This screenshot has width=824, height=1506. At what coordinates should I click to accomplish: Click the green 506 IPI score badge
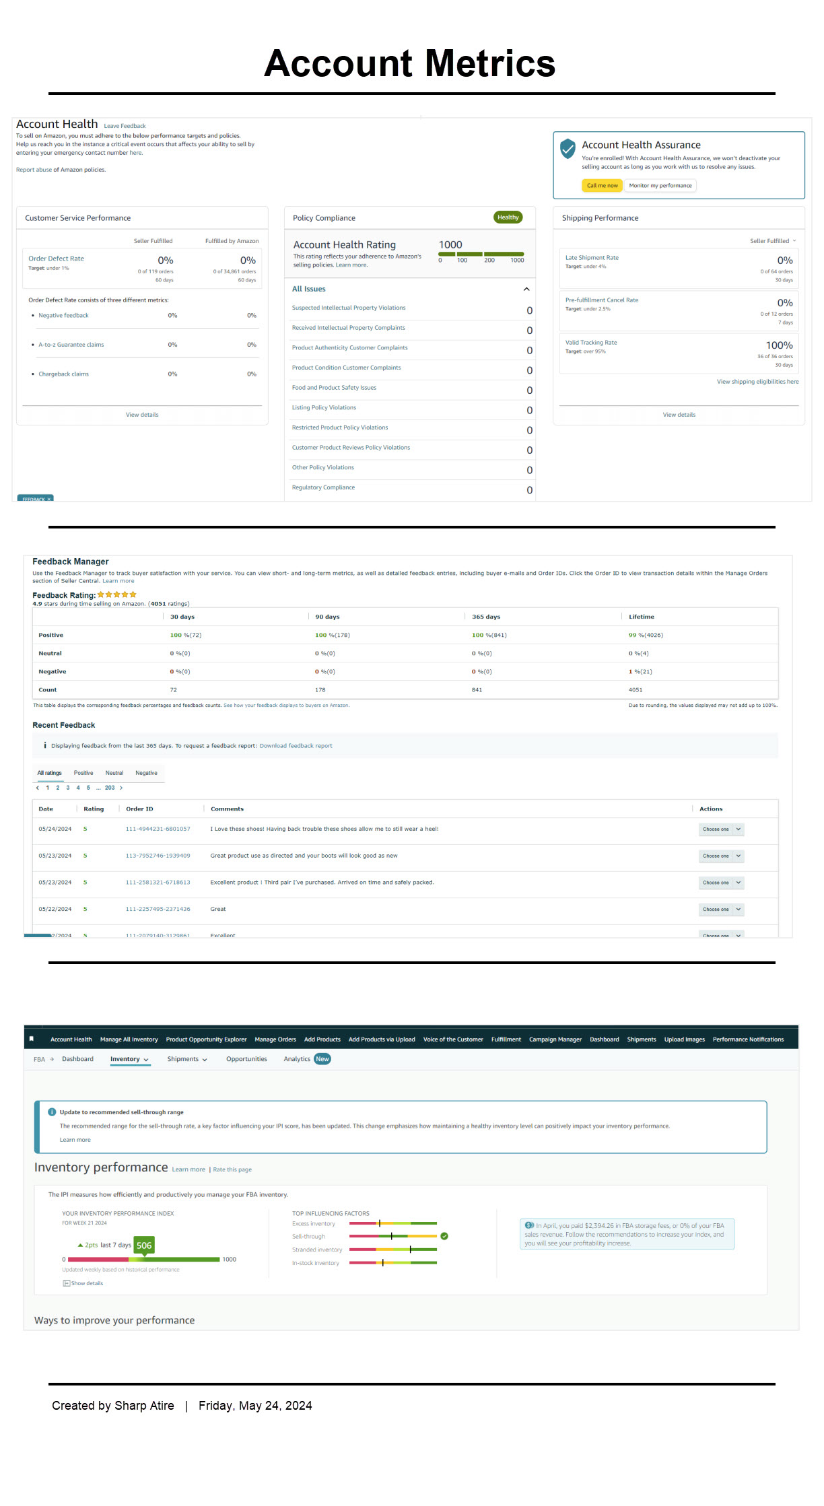coord(144,1245)
